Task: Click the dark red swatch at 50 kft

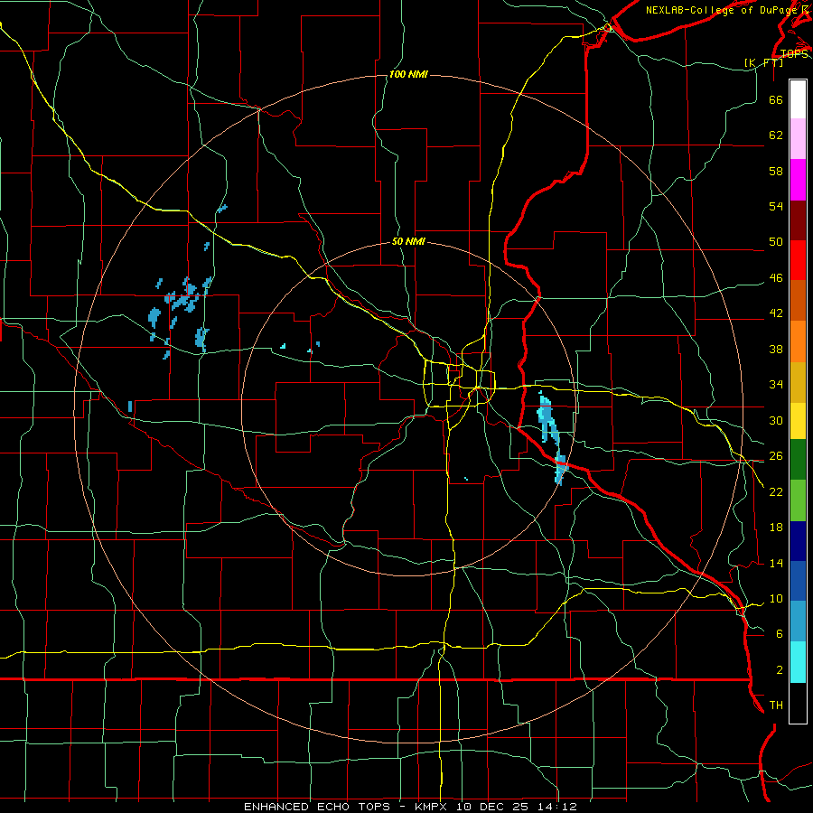Action: [798, 220]
